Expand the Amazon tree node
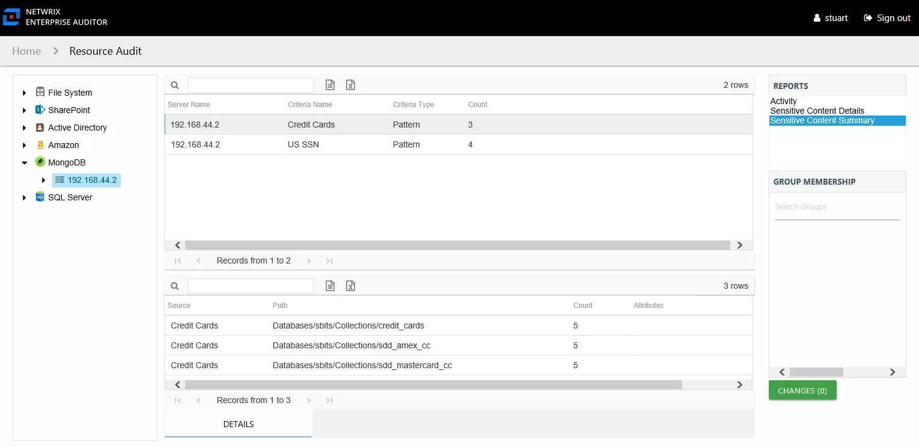This screenshot has height=447, width=919. (25, 145)
